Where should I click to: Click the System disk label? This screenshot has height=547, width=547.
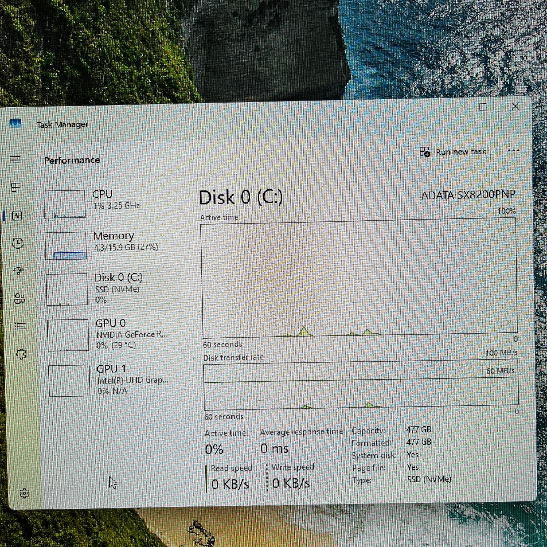pyautogui.click(x=374, y=455)
